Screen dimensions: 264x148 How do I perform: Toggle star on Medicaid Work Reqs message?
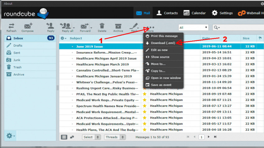[x=145, y=100]
